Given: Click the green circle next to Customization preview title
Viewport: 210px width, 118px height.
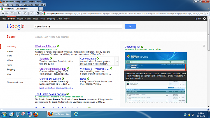Looking at the screenshot, I should 142,47.
